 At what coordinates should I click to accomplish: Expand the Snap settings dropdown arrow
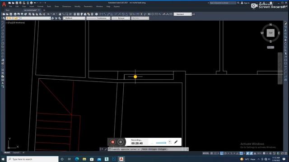(x=218, y=153)
